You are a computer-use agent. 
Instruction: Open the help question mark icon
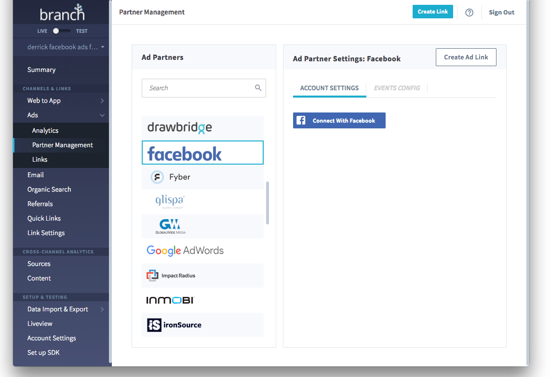(x=469, y=12)
